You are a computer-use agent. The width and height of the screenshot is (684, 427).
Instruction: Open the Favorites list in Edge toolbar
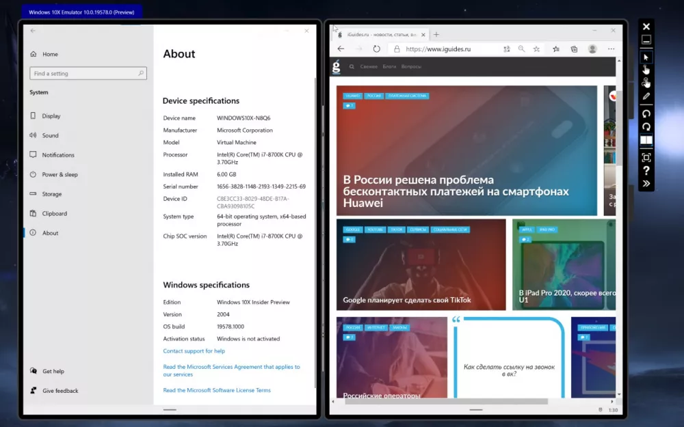555,49
